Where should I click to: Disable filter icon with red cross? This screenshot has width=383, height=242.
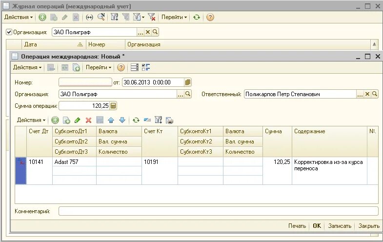[152, 17]
